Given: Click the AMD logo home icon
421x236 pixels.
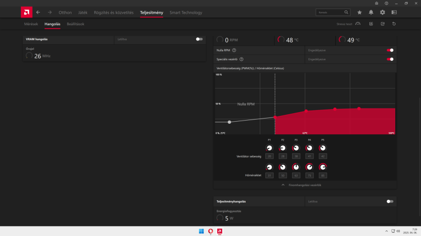Looking at the screenshot, I should click(x=27, y=12).
